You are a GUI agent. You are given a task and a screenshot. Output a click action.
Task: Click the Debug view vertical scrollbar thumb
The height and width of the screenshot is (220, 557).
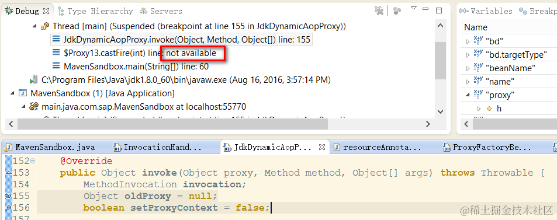[440, 60]
